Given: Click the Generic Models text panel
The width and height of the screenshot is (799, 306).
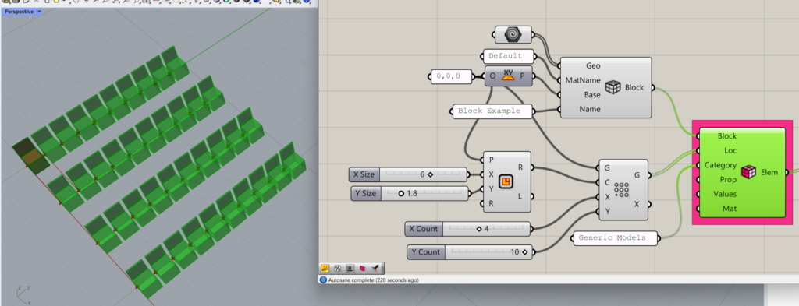Looking at the screenshot, I should tap(615, 238).
